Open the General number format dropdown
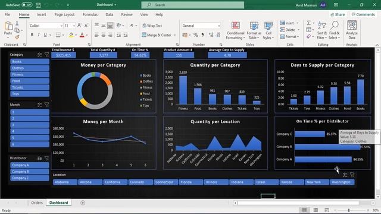The image size is (381, 214). pyautogui.click(x=218, y=26)
